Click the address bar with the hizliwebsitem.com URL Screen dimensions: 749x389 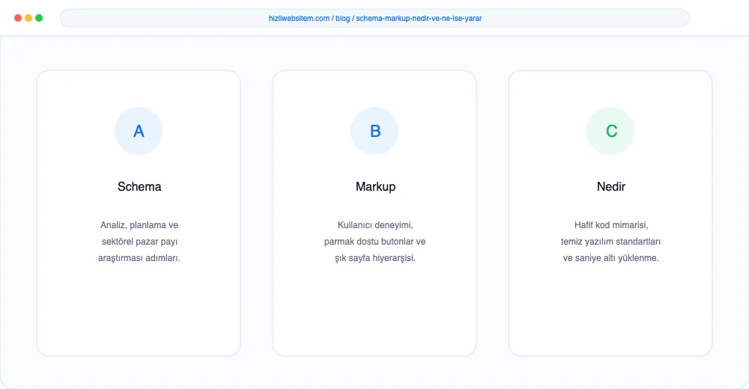click(x=374, y=18)
